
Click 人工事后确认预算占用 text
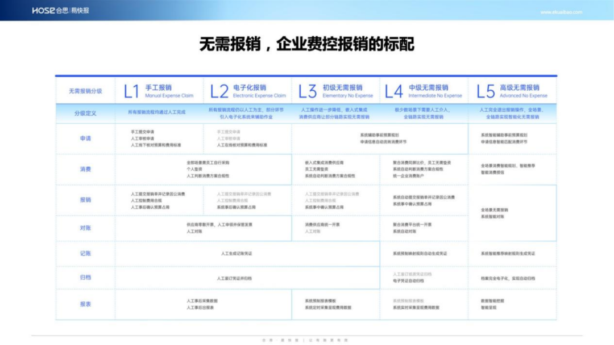[150, 208]
